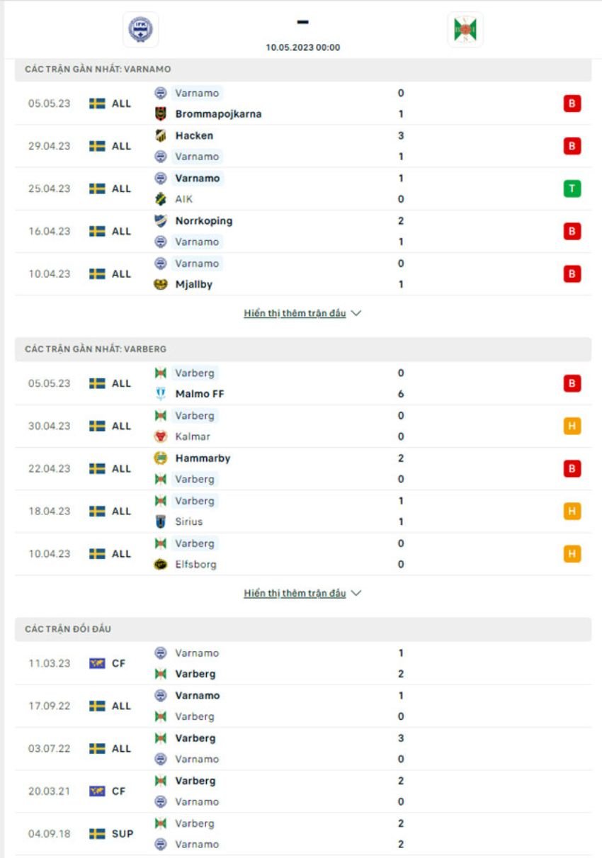Viewport: 602px width, 858px height.
Task: Click orange H badge for Kalmar match
Action: tap(572, 426)
